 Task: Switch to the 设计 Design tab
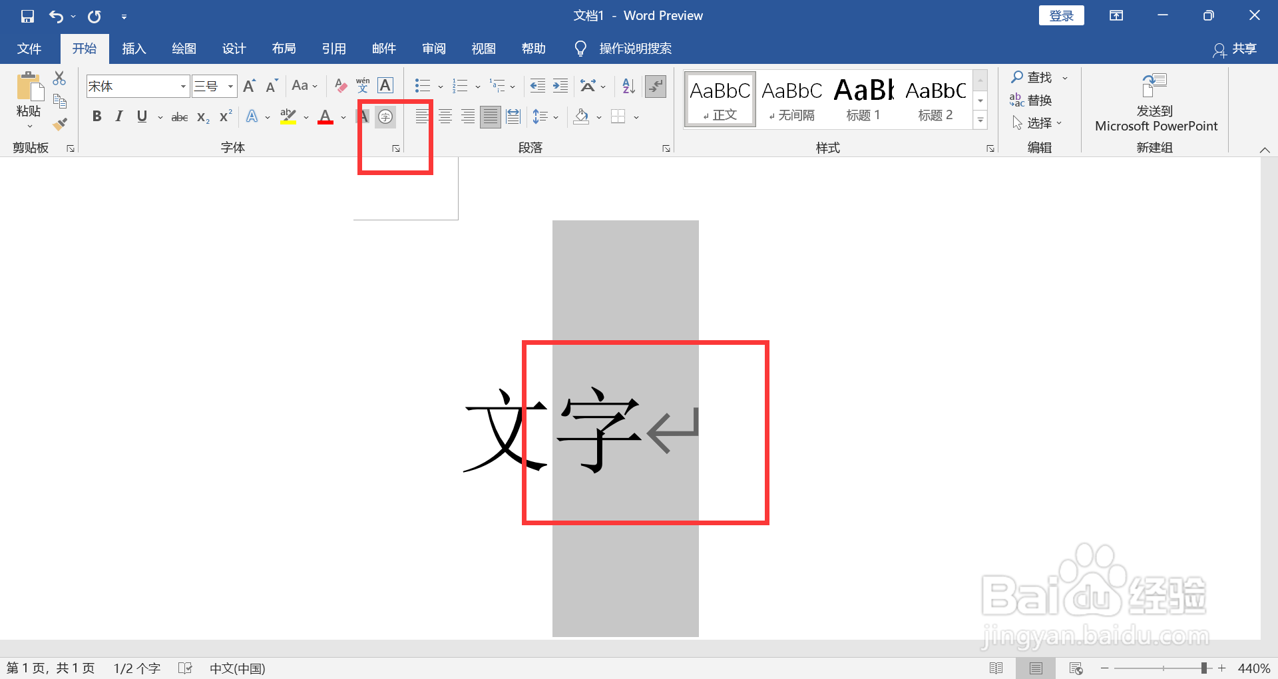pos(234,49)
